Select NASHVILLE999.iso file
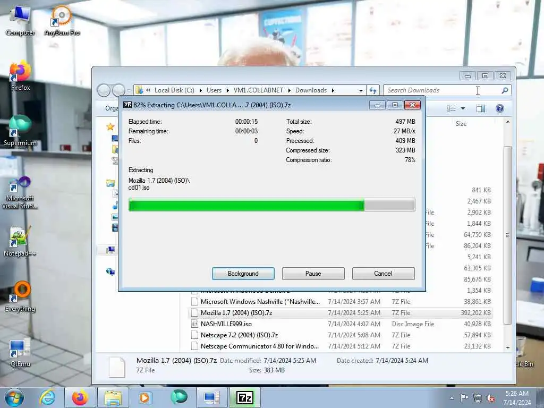This screenshot has width=544, height=408. pyautogui.click(x=340, y=324)
